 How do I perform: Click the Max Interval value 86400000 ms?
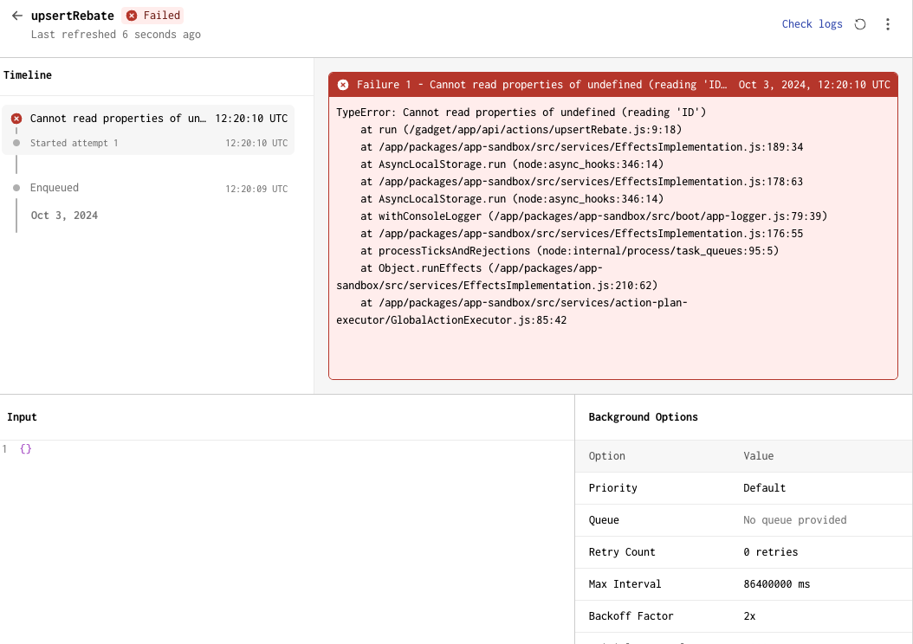776,584
